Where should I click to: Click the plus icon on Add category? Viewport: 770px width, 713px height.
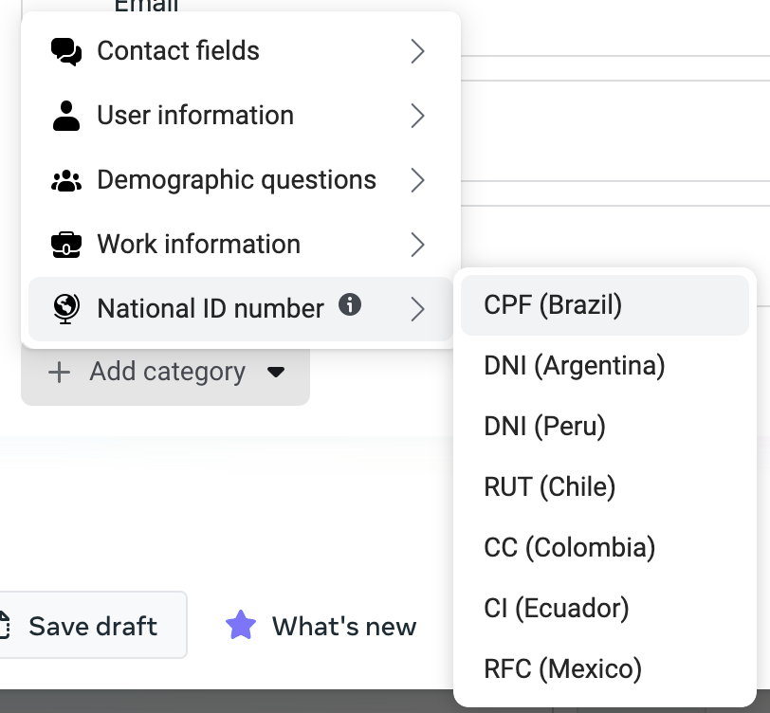click(60, 372)
